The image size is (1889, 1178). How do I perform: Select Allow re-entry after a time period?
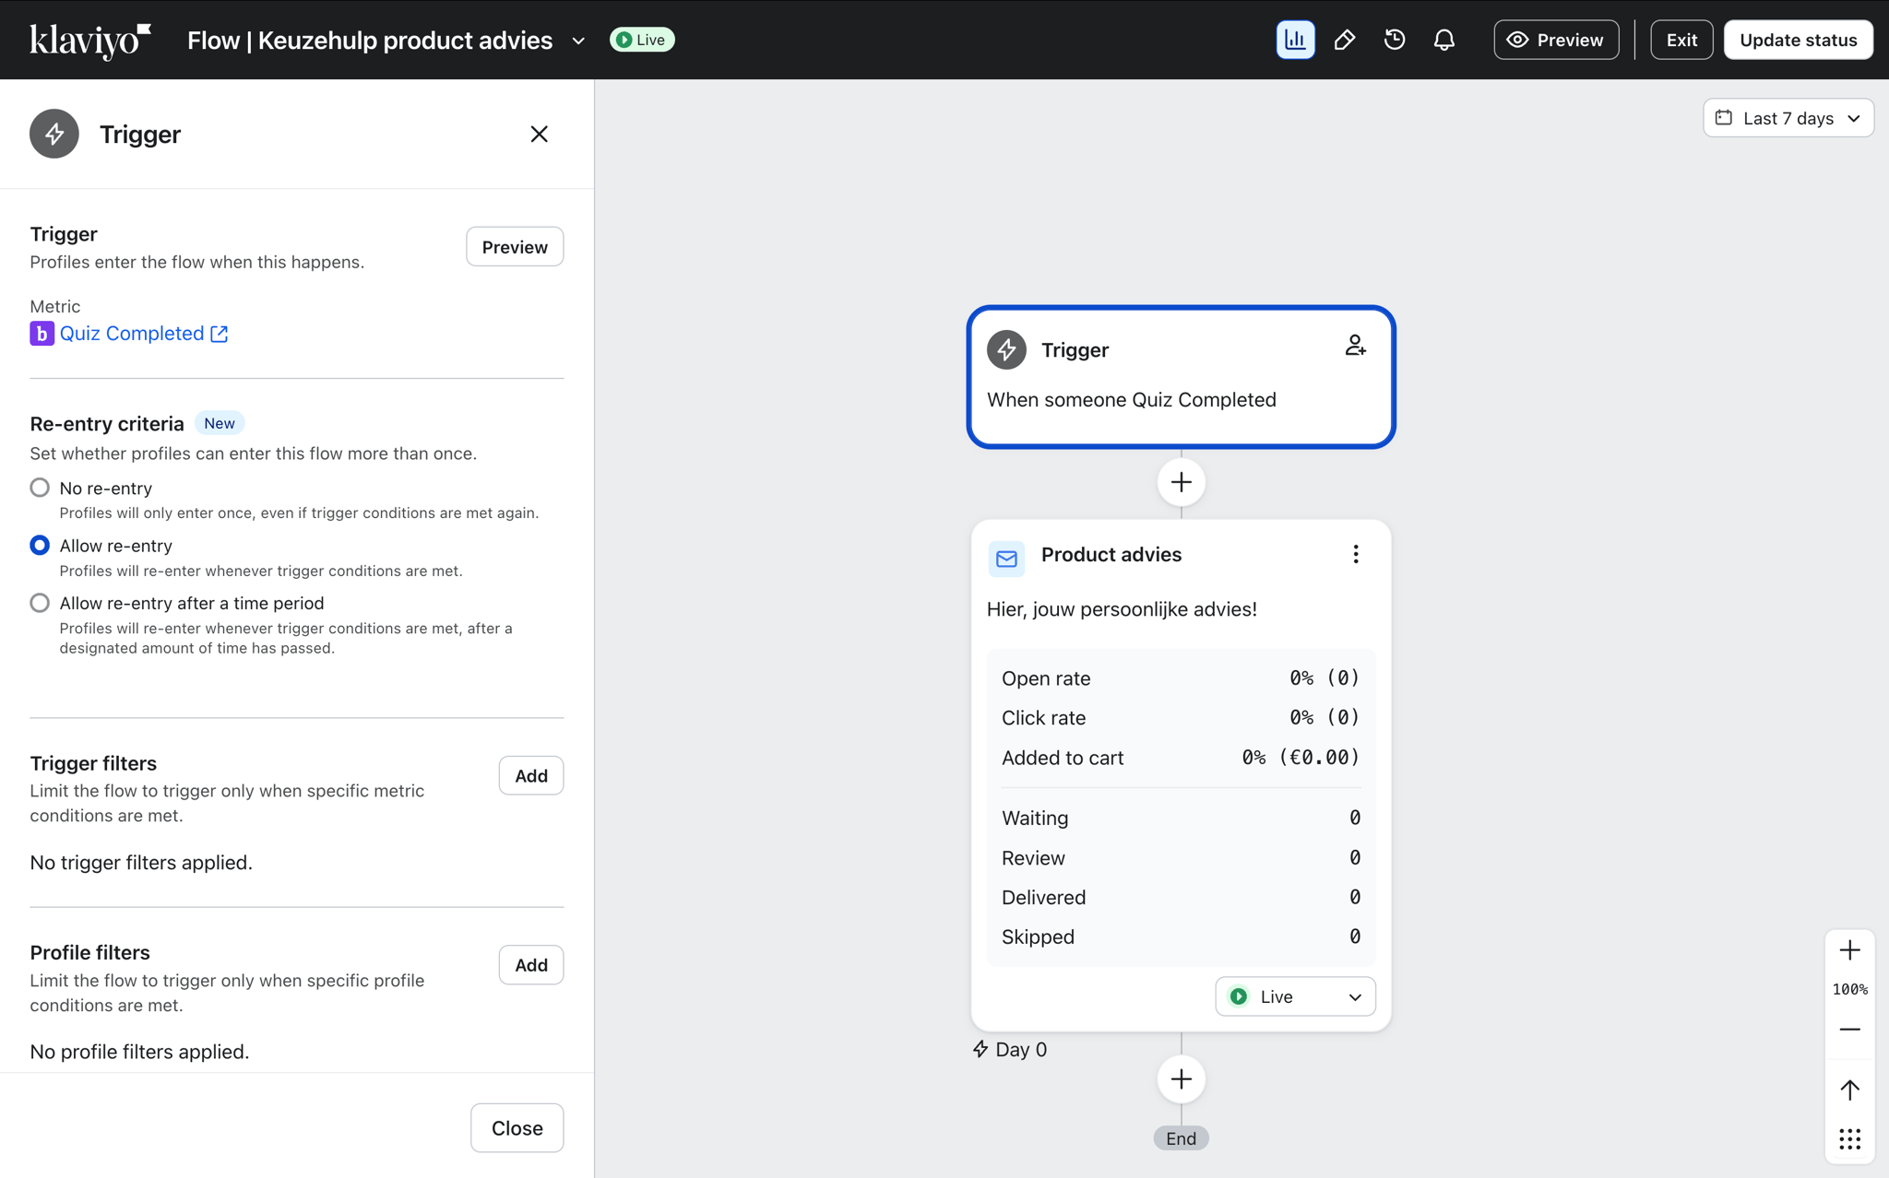coord(40,603)
